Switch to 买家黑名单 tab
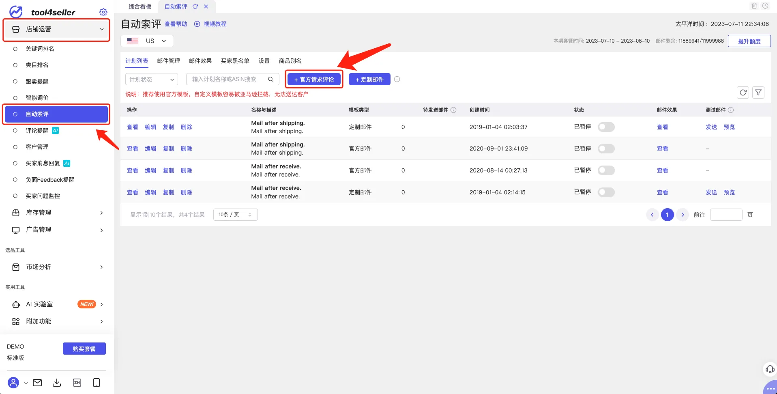777x394 pixels. click(235, 61)
